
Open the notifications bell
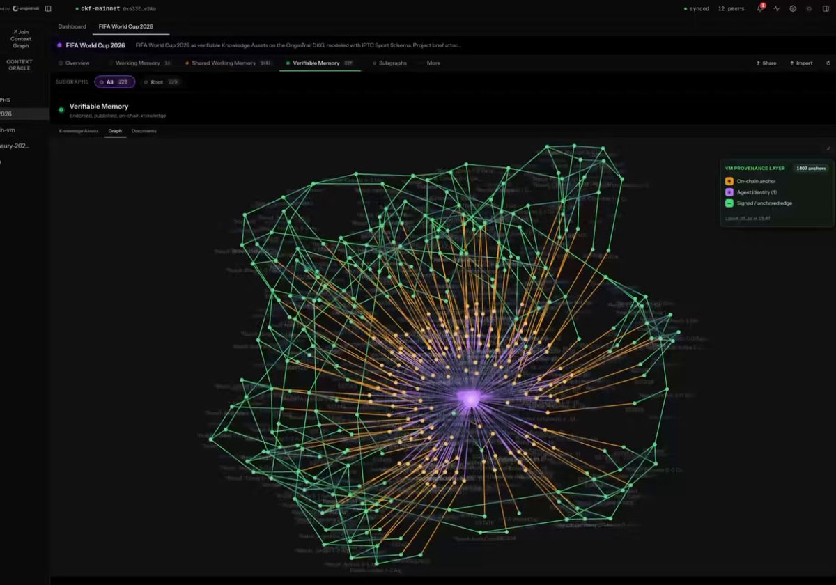(760, 8)
